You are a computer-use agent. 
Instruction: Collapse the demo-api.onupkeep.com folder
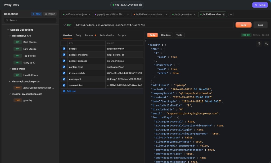[10, 81]
